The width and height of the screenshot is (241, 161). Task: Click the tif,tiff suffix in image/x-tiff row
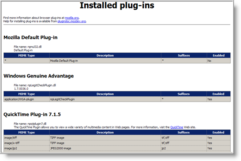pyautogui.click(x=184, y=143)
